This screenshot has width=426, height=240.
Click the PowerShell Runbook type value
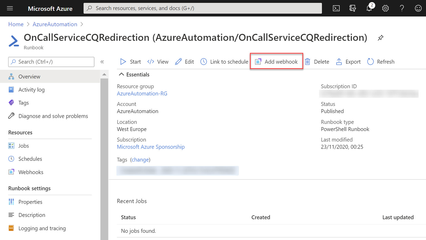pos(345,129)
